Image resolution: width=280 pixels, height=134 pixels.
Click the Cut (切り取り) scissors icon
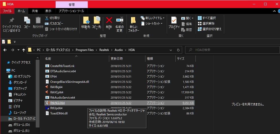47,18
